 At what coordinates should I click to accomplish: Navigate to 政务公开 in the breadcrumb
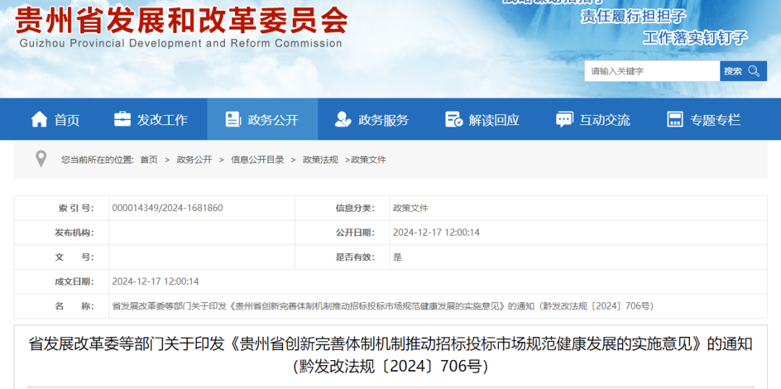coord(195,160)
